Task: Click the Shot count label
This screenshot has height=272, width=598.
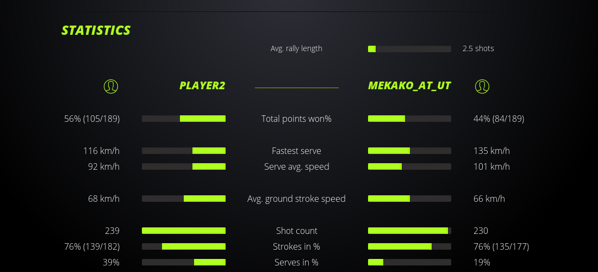Action: (296, 231)
